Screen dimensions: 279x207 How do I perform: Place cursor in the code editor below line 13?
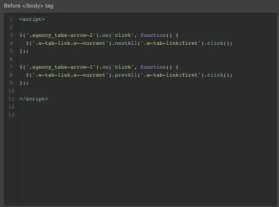[x=147, y=160]
